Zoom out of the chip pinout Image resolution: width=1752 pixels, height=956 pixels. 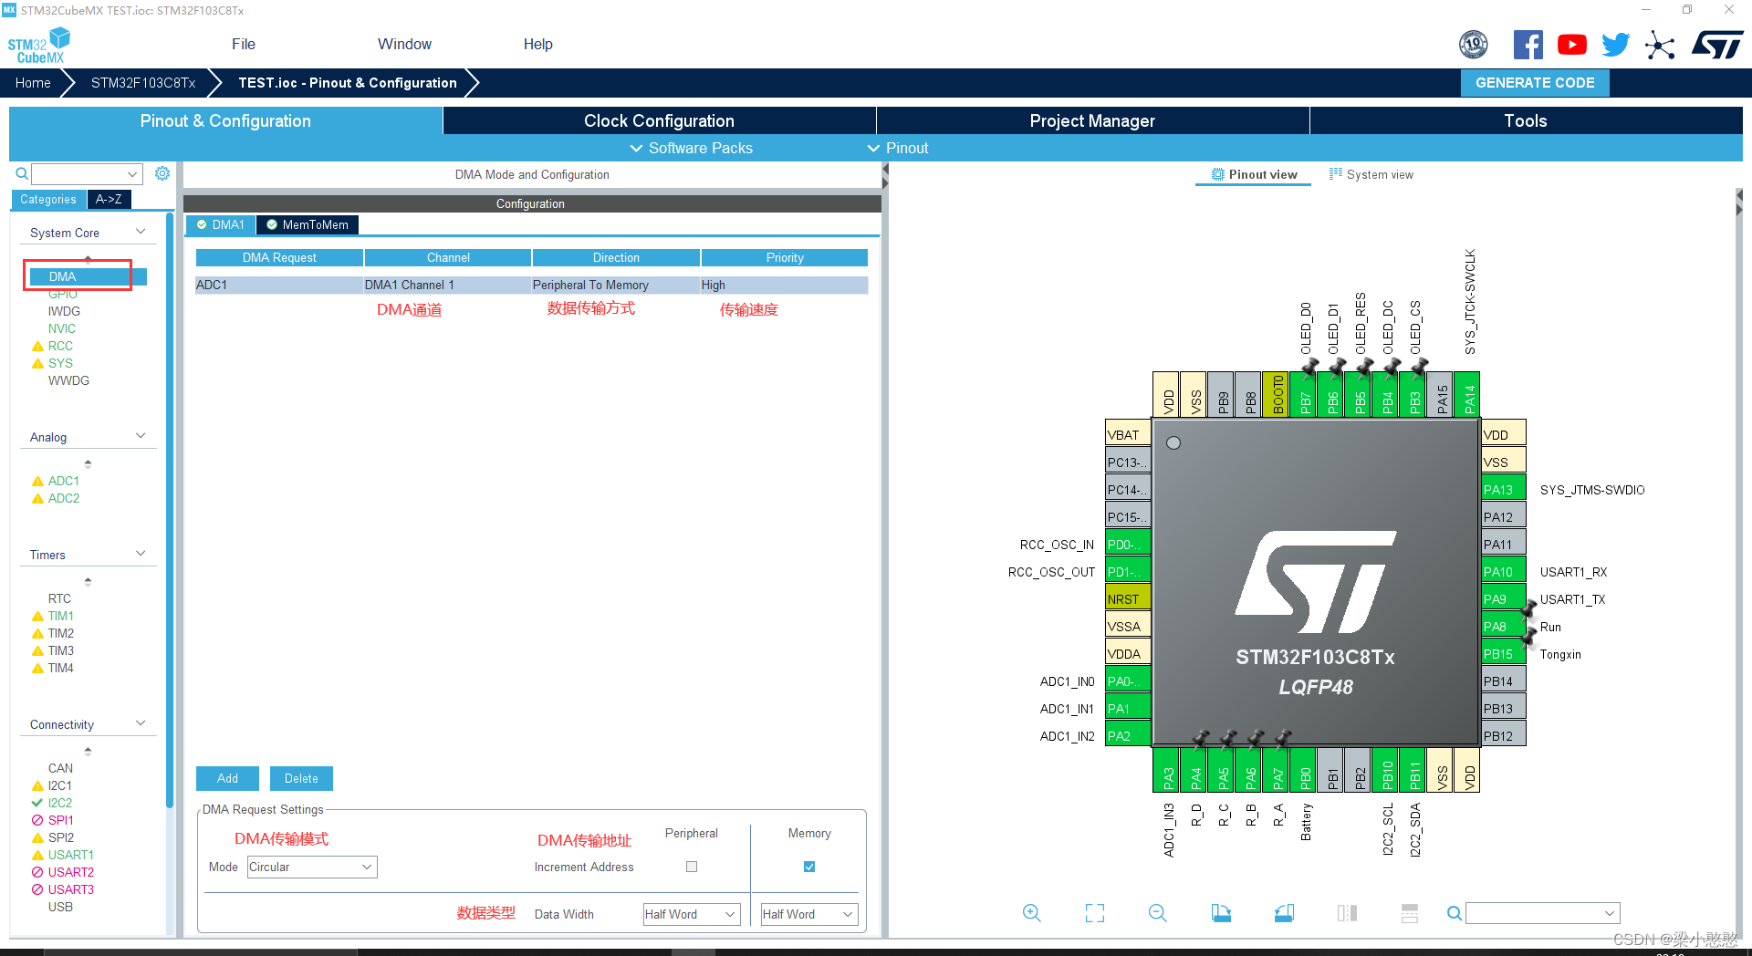coord(1158,913)
